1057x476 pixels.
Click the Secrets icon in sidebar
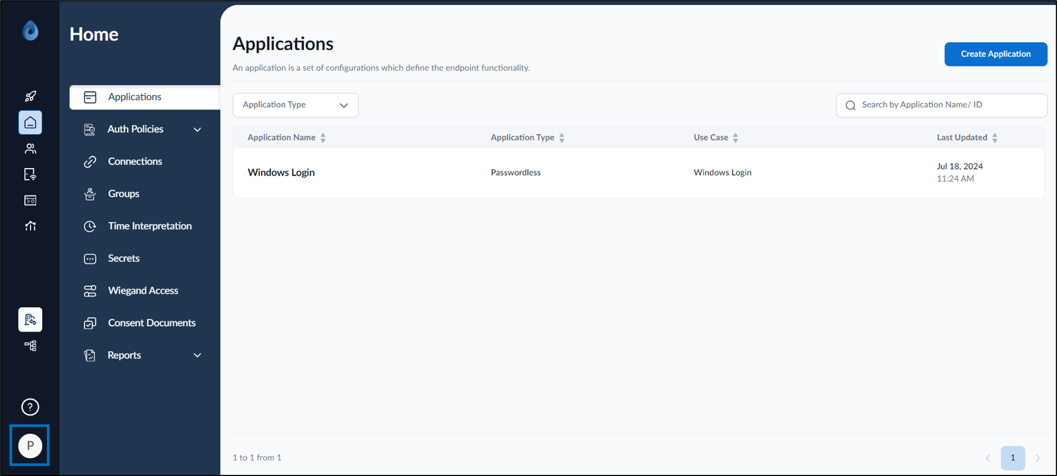pyautogui.click(x=90, y=259)
